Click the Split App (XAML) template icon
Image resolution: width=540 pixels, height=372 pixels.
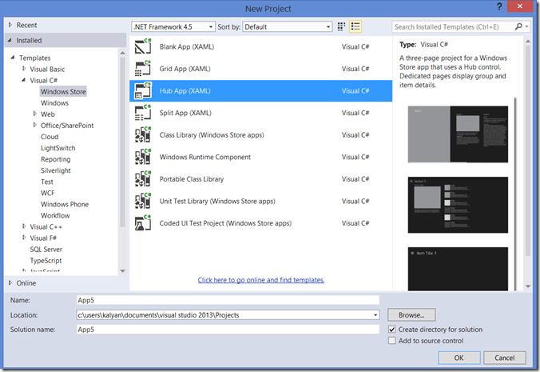pos(143,113)
